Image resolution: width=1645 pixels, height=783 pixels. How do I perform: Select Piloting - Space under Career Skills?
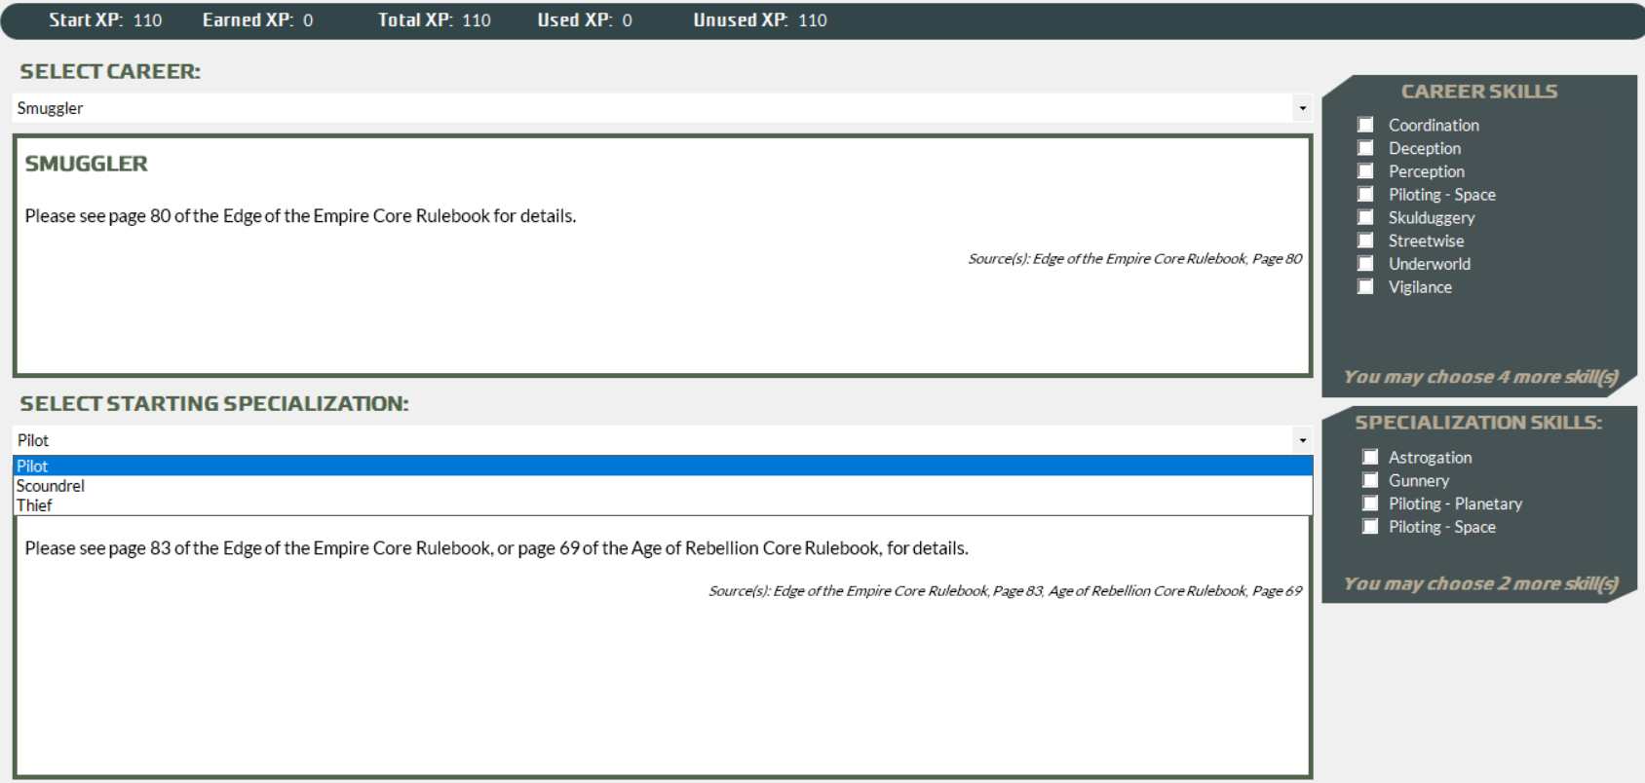(1365, 195)
